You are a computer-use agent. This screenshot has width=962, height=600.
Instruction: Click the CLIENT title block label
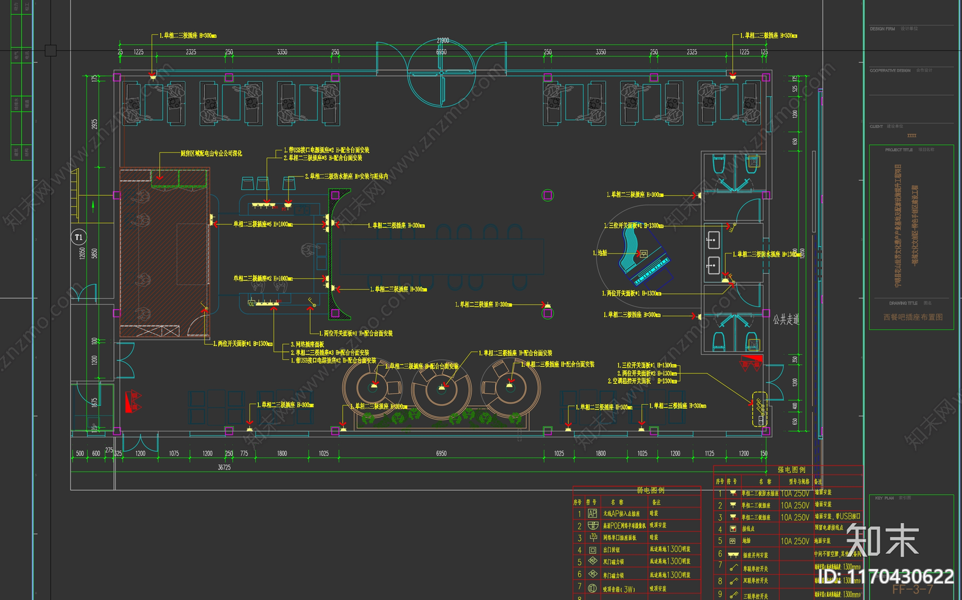click(x=876, y=127)
